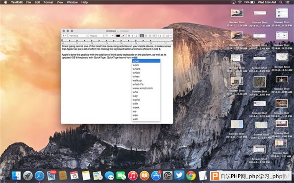Expand the font size dropdown
The image size is (294, 183).
(110, 36)
